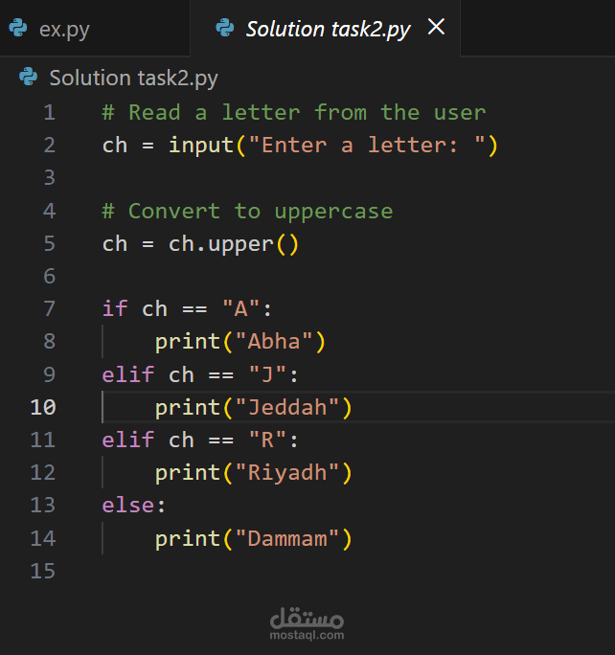
Task: Click the comment "# Read a letter from the user"
Action: coord(294,113)
